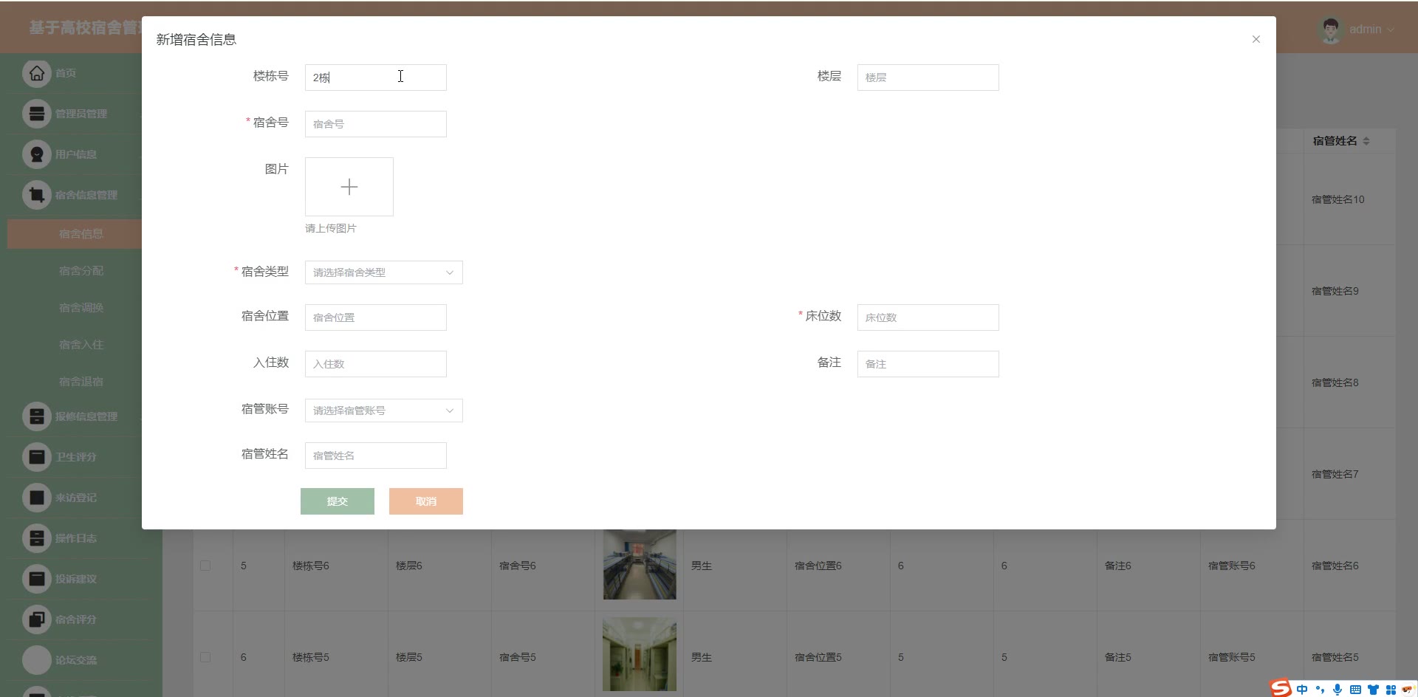Open 宿舍入住 submenu item
This screenshot has width=1418, height=697.
pos(81,345)
